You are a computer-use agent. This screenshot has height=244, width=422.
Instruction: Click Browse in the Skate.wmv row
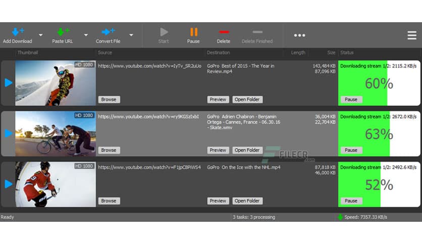pos(109,150)
